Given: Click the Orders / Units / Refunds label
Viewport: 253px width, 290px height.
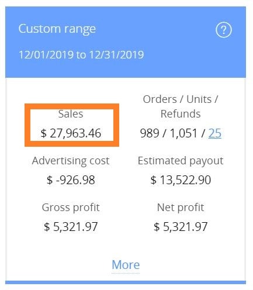Looking at the screenshot, I should click(181, 106).
